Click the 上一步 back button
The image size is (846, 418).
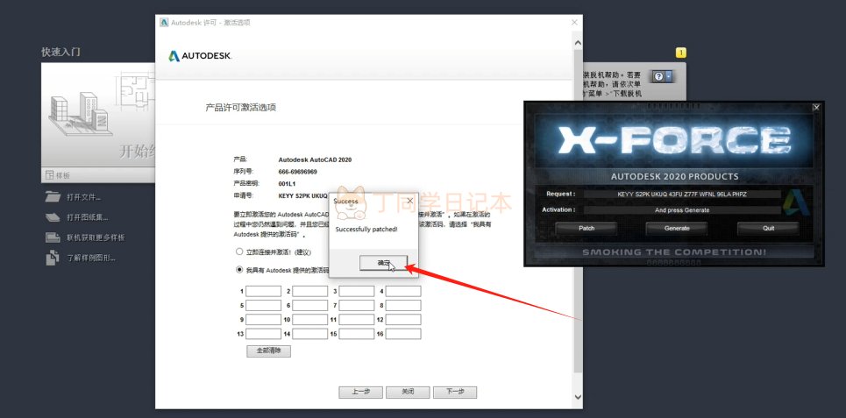[361, 392]
